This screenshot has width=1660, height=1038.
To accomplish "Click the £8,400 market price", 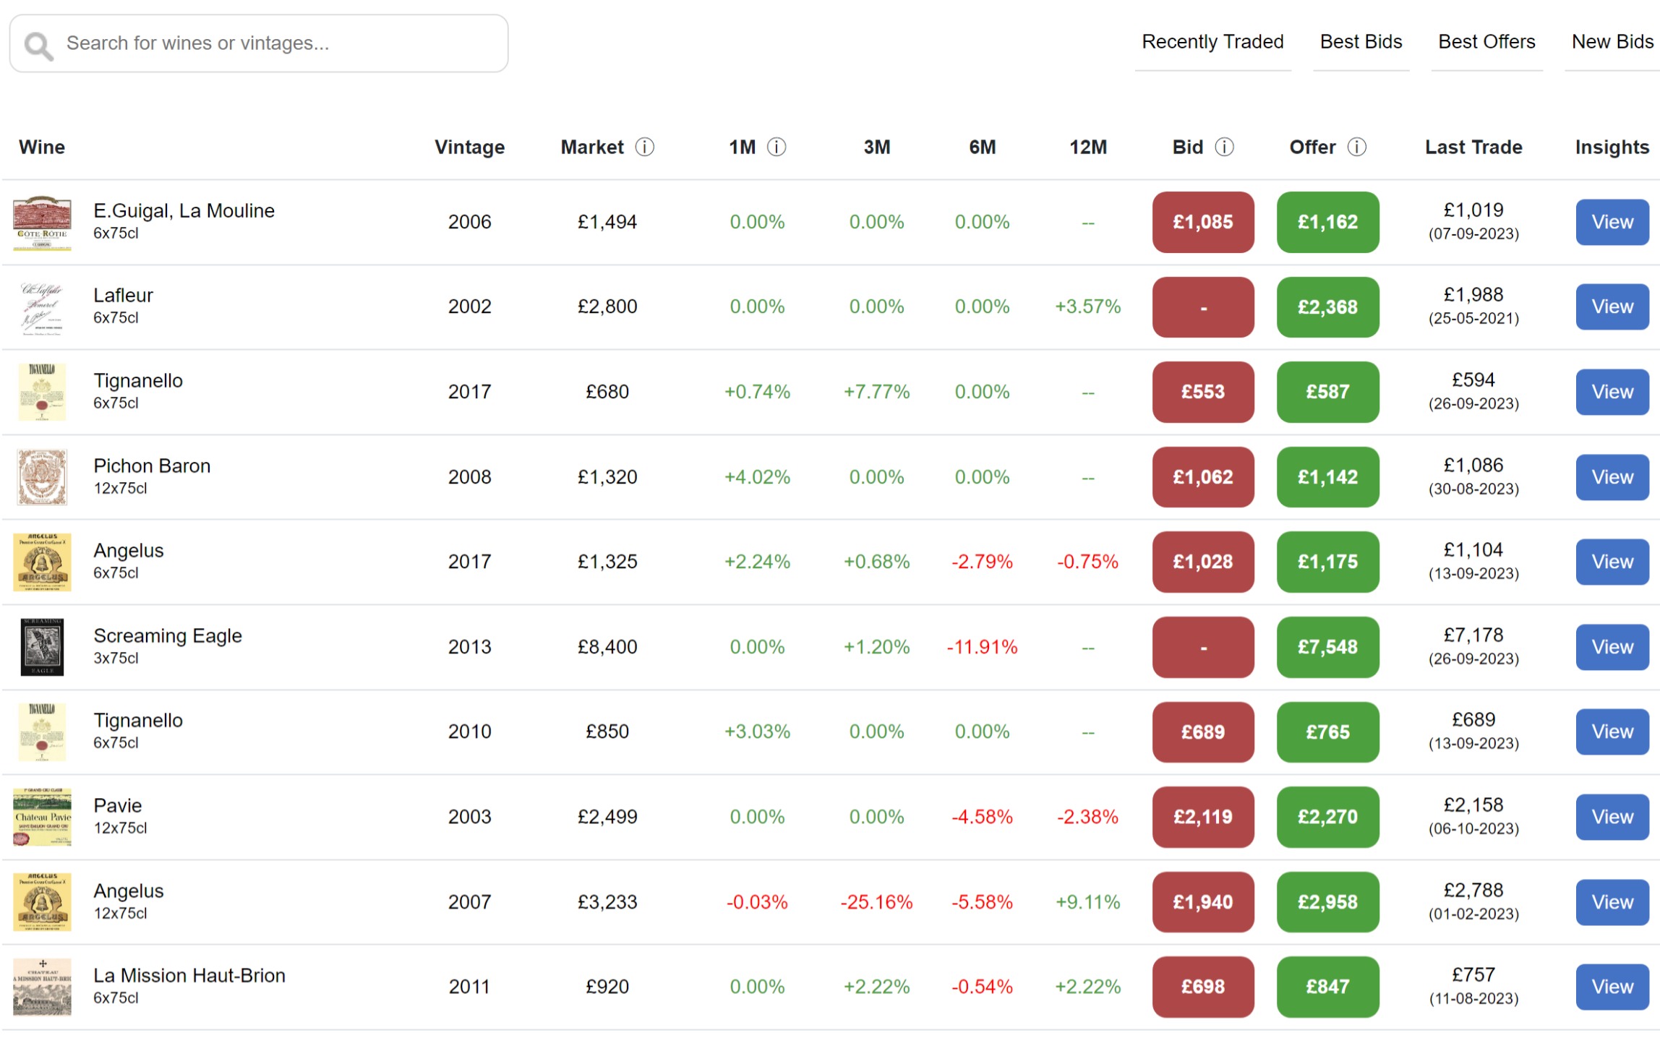I will [x=607, y=648].
